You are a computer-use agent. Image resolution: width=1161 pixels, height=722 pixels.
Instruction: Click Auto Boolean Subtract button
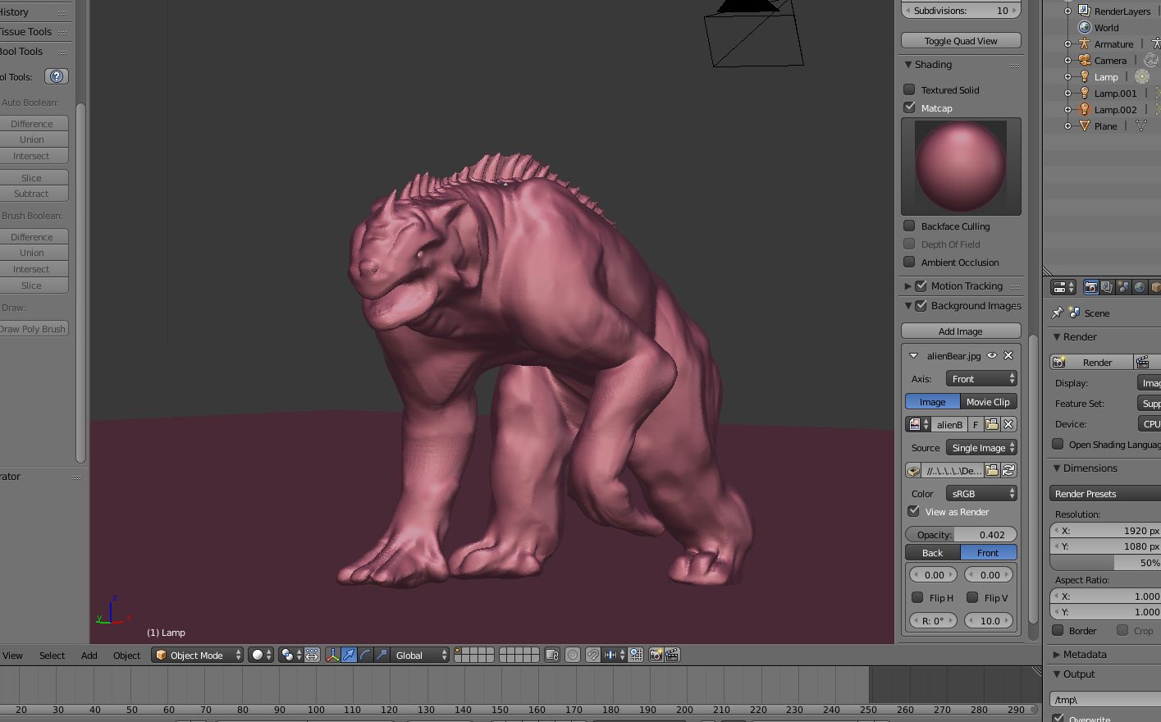(33, 194)
